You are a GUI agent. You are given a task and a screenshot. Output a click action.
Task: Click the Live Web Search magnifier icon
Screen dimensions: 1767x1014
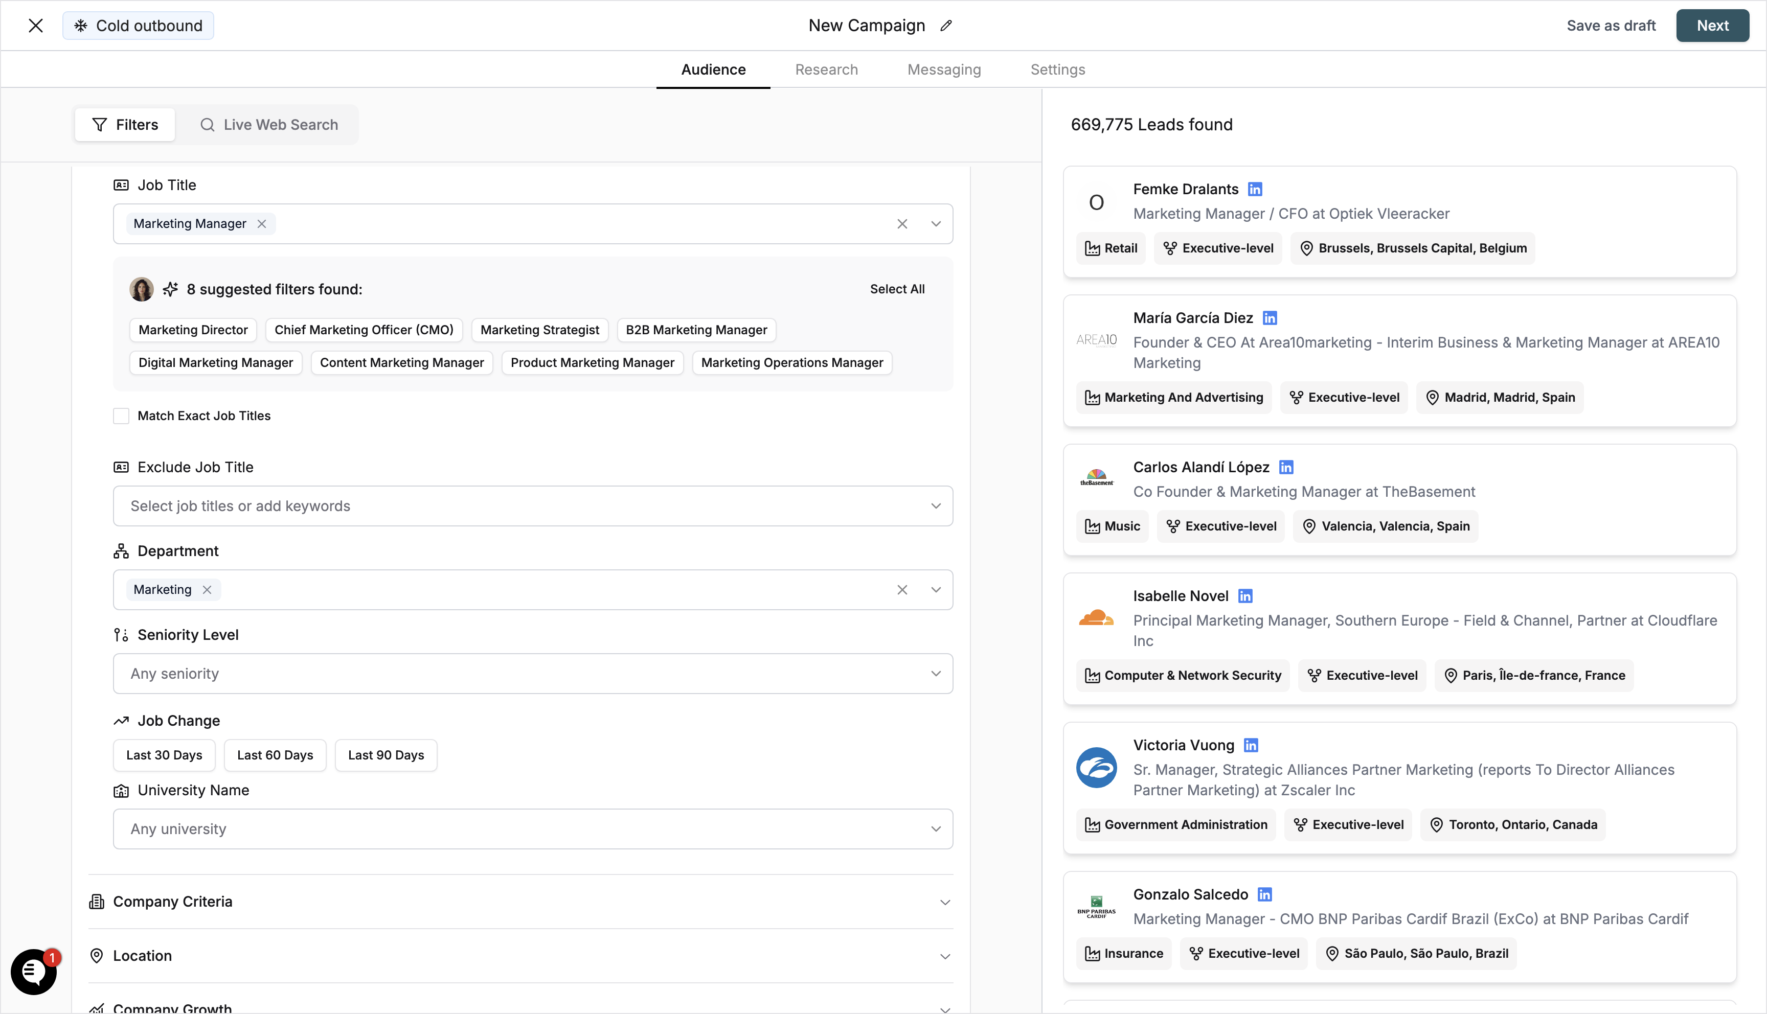pos(208,125)
